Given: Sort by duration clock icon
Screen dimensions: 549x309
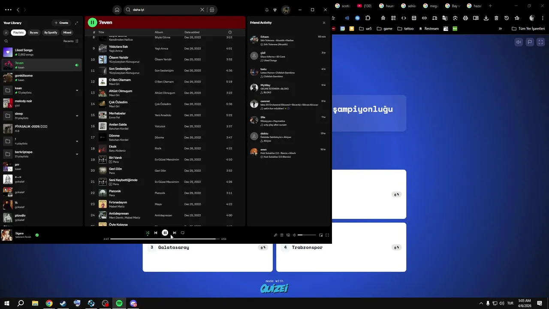Looking at the screenshot, I should point(230,32).
